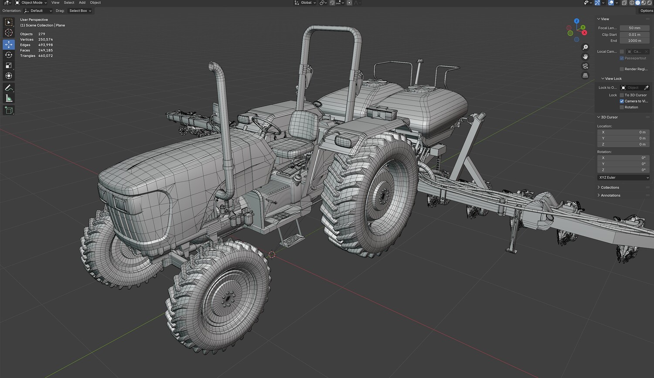Screen dimensions: 654x378
Task: Switch to solid viewport shading
Action: coord(637,3)
